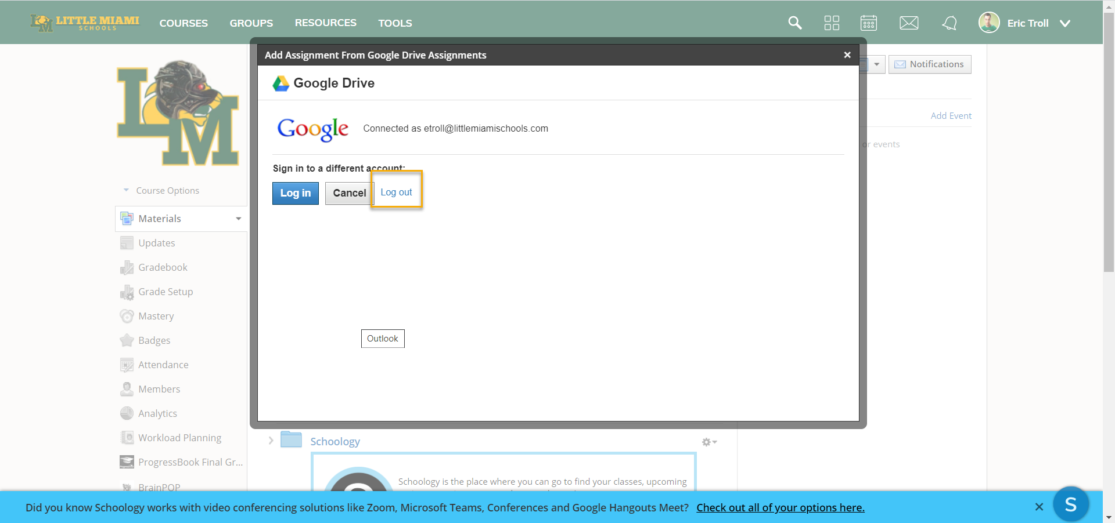
Task: Click the LM course profile image
Action: coord(178,113)
